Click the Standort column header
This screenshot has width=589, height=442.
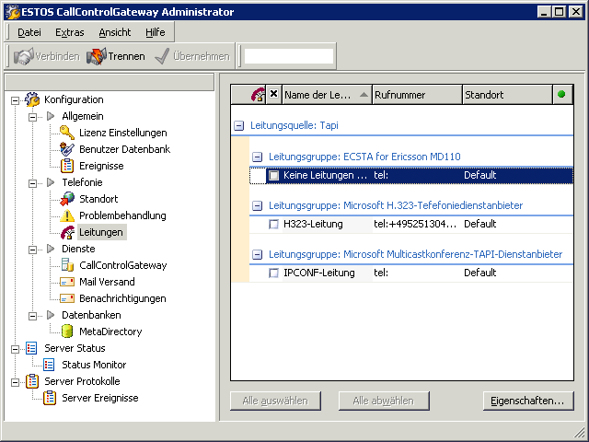pyautogui.click(x=507, y=95)
